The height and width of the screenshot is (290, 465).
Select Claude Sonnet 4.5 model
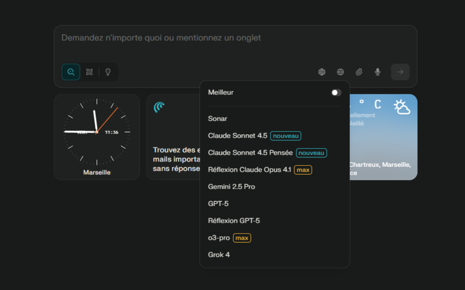point(238,136)
